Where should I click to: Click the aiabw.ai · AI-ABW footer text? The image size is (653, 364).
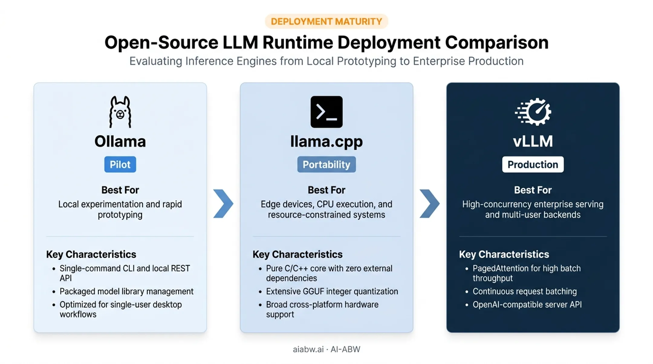(x=326, y=349)
